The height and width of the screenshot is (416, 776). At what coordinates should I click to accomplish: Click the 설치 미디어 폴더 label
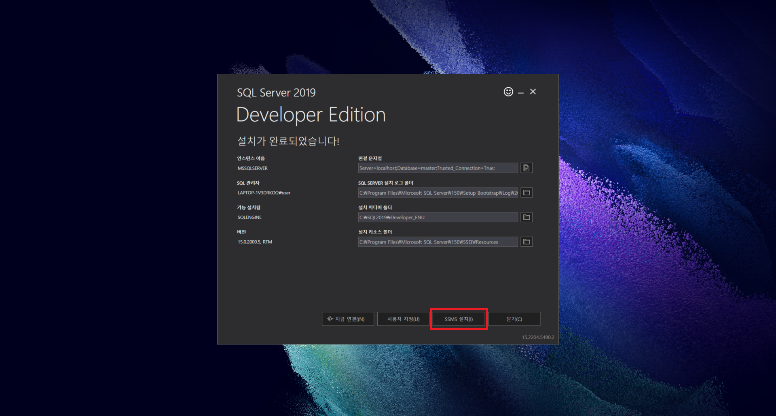point(375,207)
